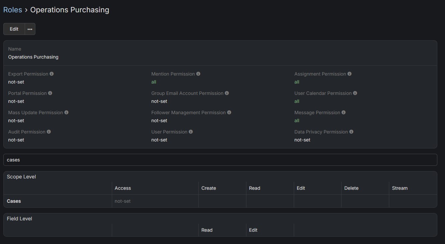445x244 pixels.
Task: Click Message Permission info icon
Action: [x=344, y=113]
